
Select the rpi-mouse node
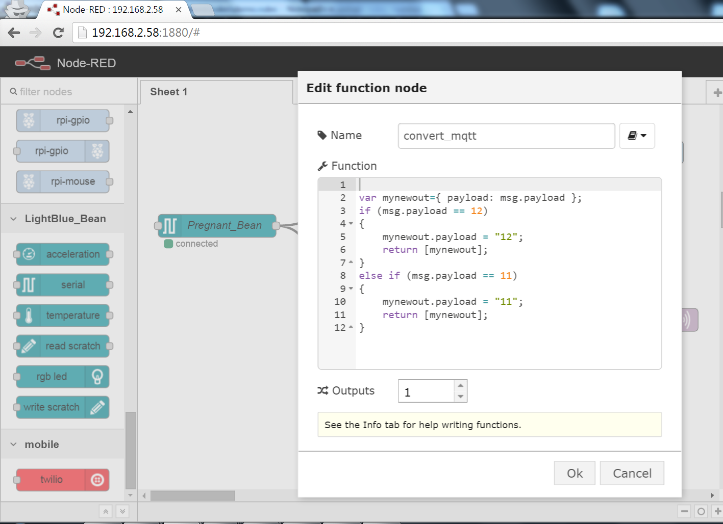[x=62, y=181]
